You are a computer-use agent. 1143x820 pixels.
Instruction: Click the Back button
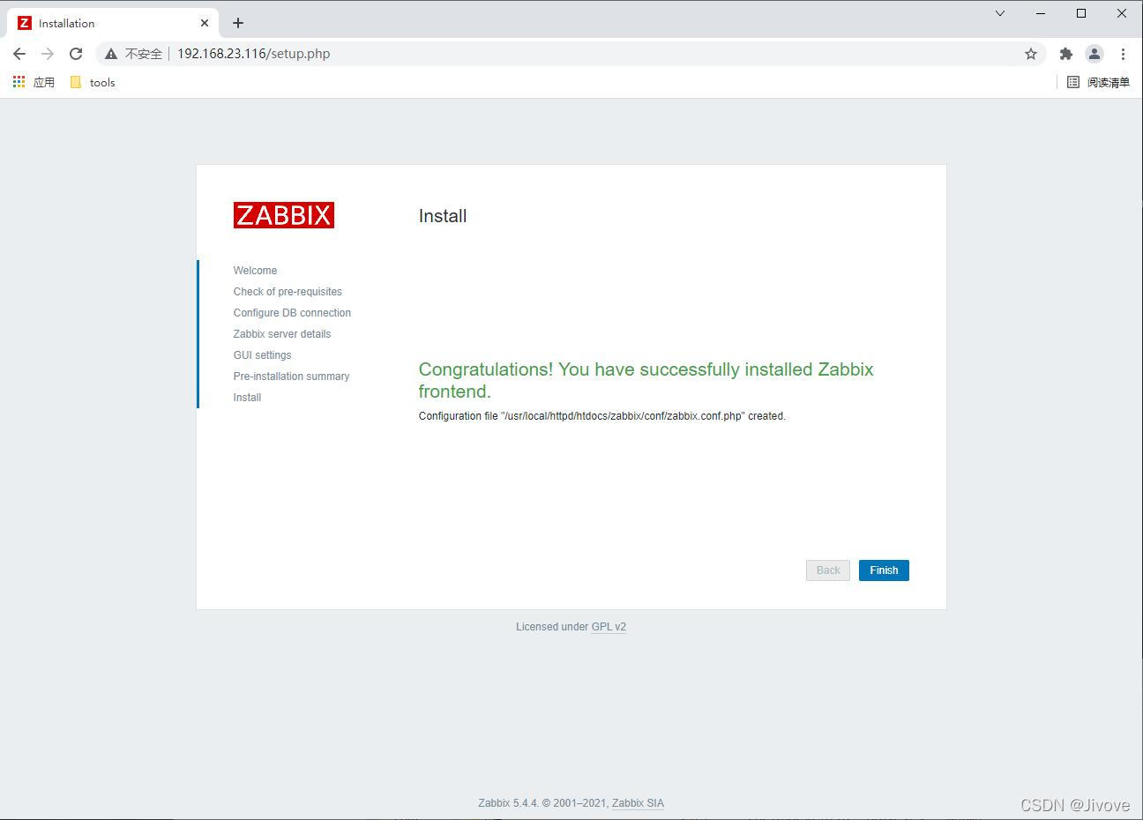[x=828, y=570]
